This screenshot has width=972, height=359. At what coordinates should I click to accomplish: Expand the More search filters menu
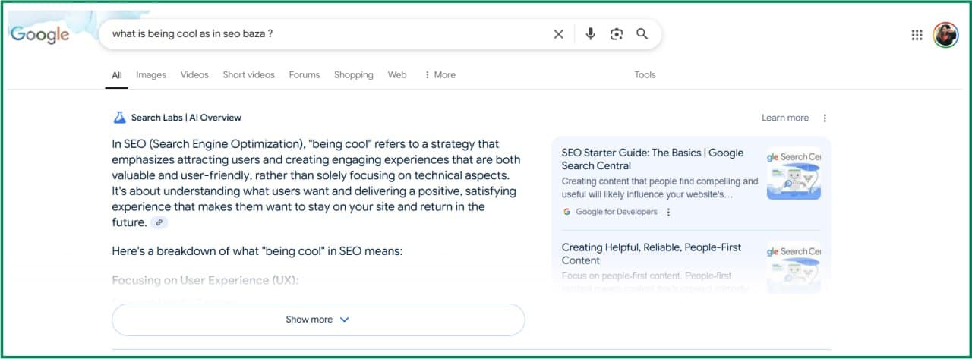pos(440,74)
